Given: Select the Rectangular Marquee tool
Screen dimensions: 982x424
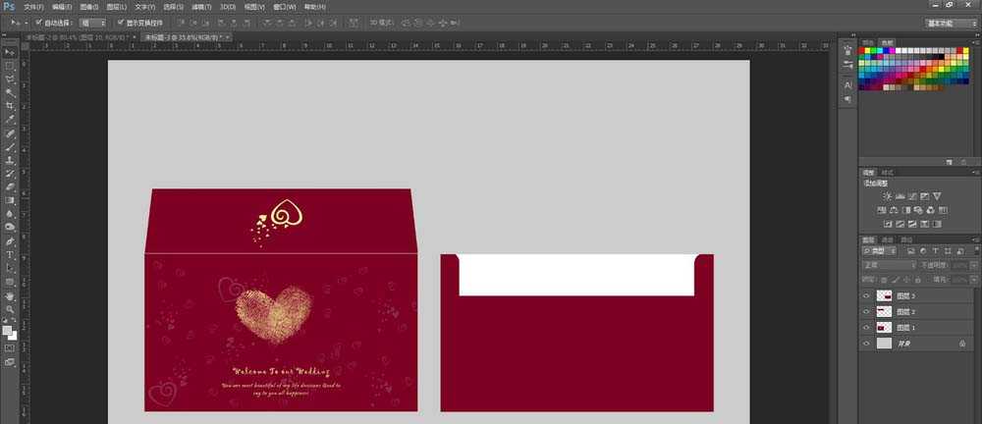Looking at the screenshot, I should [x=10, y=65].
